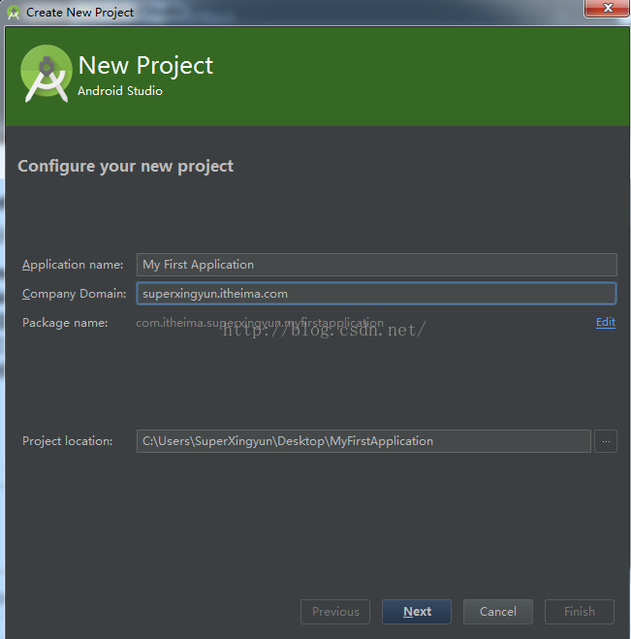Click the Edit link for the package name

(605, 322)
